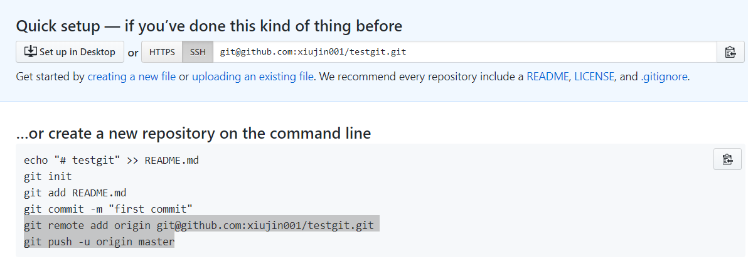Follow the uploading an existing file link

[x=252, y=77]
